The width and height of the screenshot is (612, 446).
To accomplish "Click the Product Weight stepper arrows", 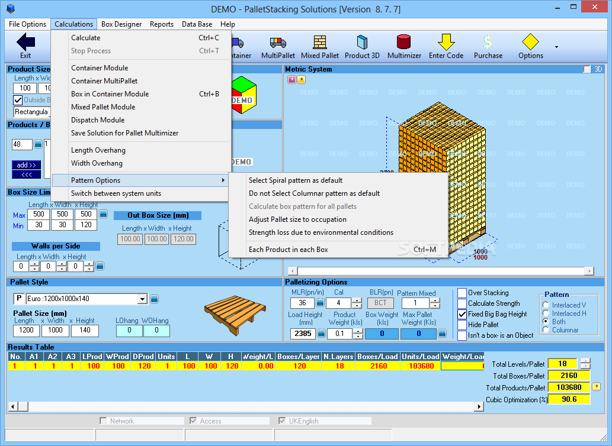I will (358, 334).
